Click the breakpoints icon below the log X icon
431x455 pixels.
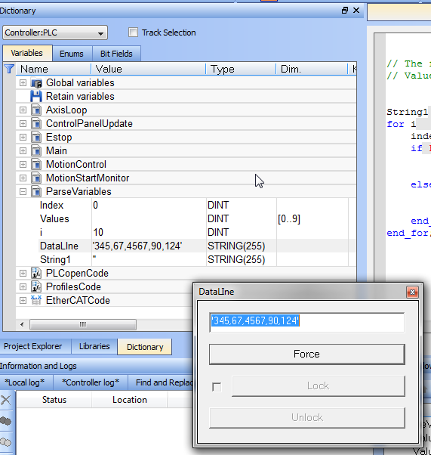pos(6,421)
